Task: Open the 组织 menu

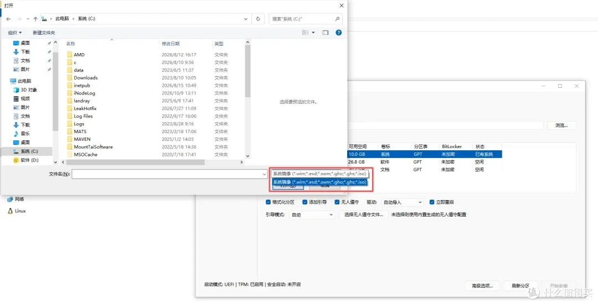Action: [15, 33]
